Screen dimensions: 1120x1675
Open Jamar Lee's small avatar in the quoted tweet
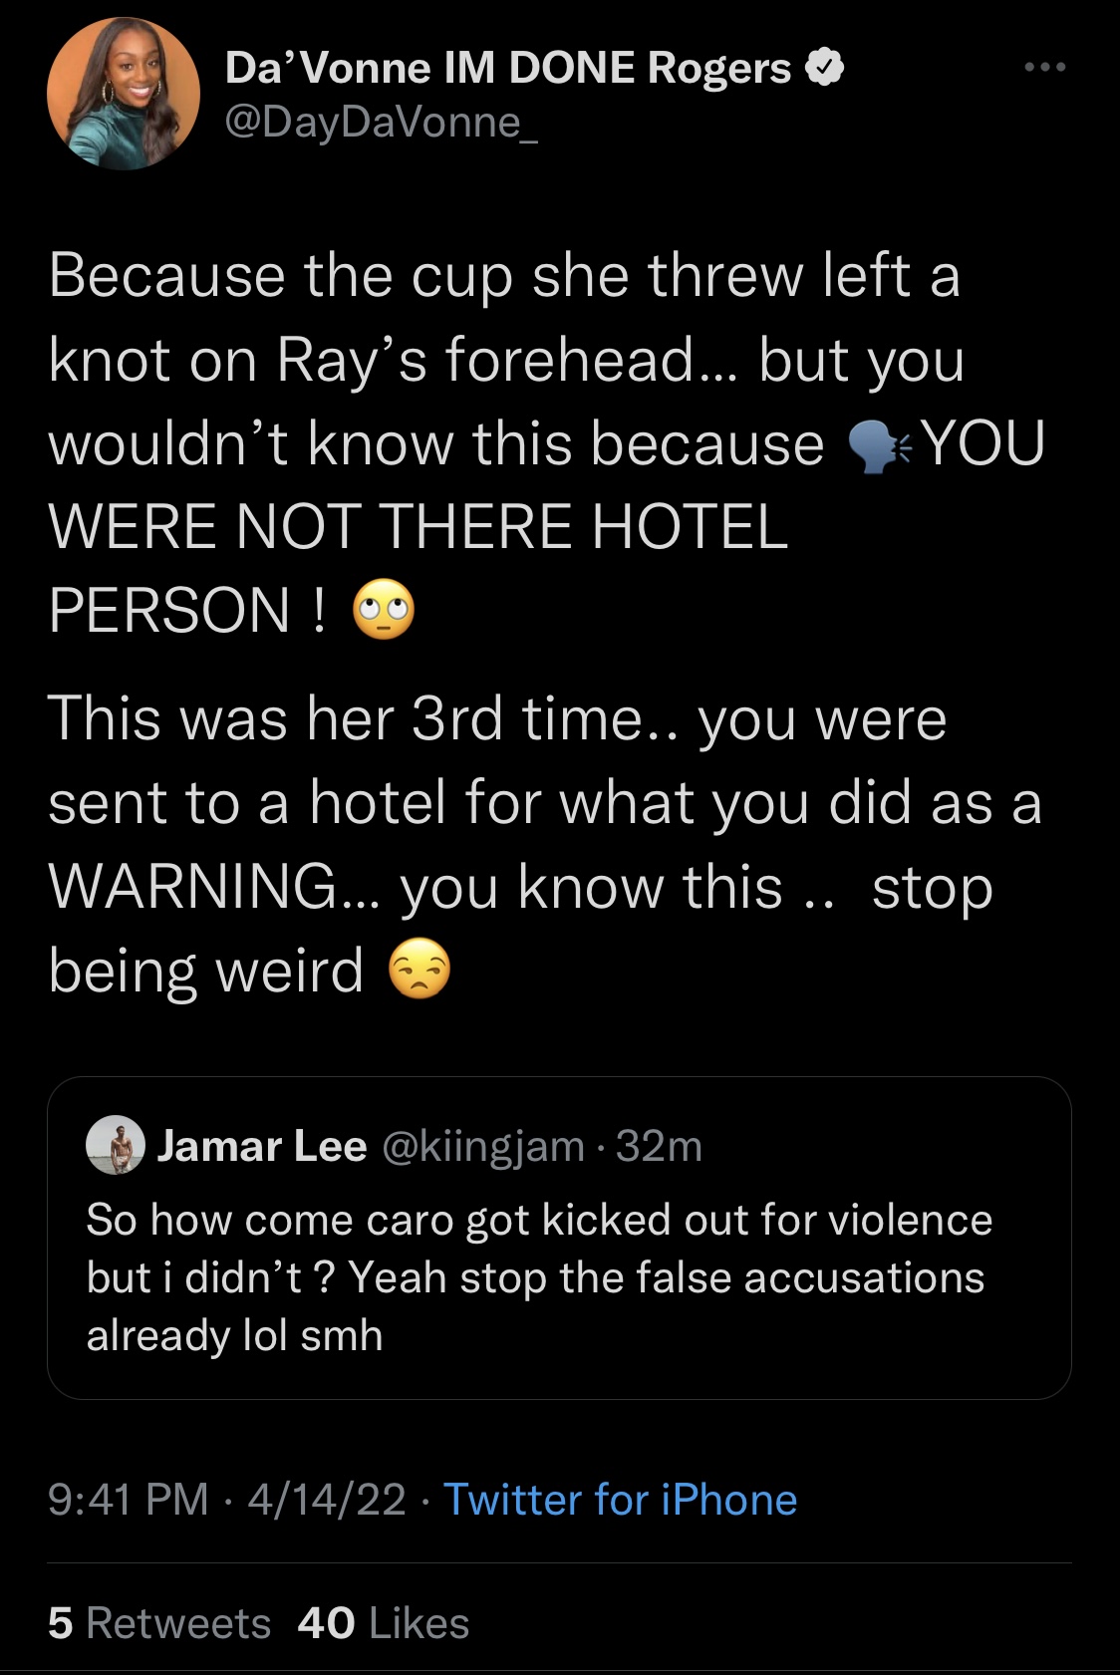click(117, 1144)
